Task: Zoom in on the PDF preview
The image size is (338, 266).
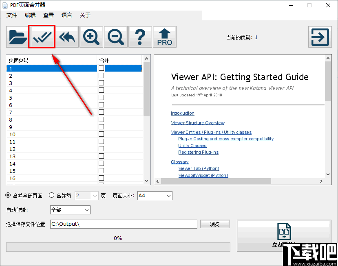Action: point(91,37)
